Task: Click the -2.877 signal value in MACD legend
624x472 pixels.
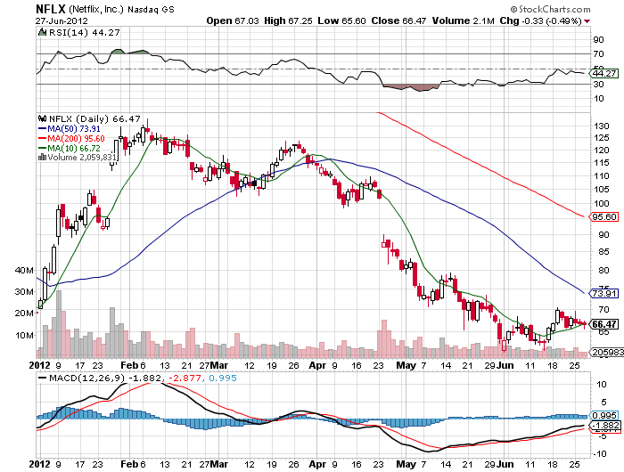Action: coord(185,378)
